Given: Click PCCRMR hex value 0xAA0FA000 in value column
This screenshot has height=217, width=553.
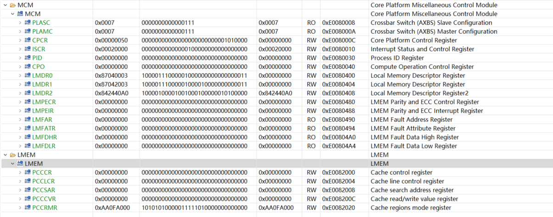Looking at the screenshot, I should [x=112, y=208].
